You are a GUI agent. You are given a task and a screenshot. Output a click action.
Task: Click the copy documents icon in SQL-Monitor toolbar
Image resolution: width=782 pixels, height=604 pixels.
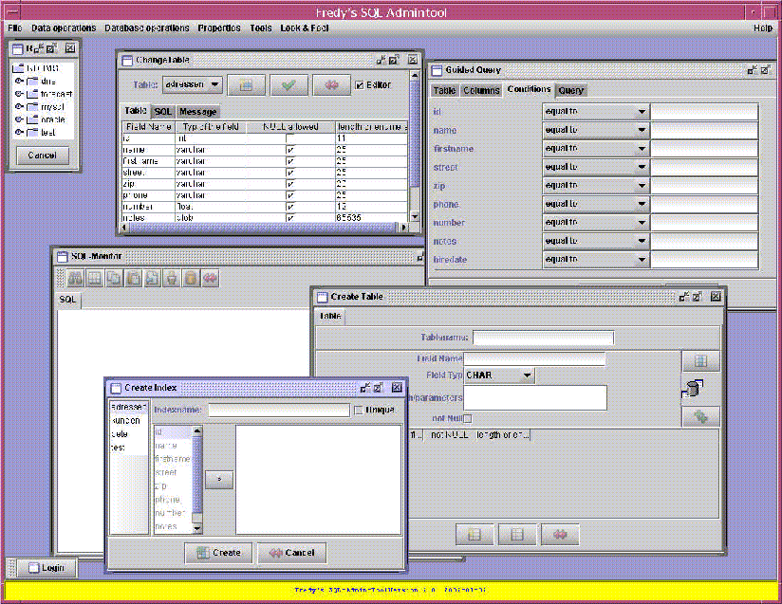click(114, 278)
